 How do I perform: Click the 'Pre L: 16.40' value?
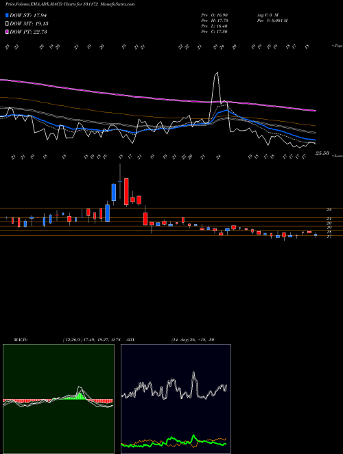215,26
